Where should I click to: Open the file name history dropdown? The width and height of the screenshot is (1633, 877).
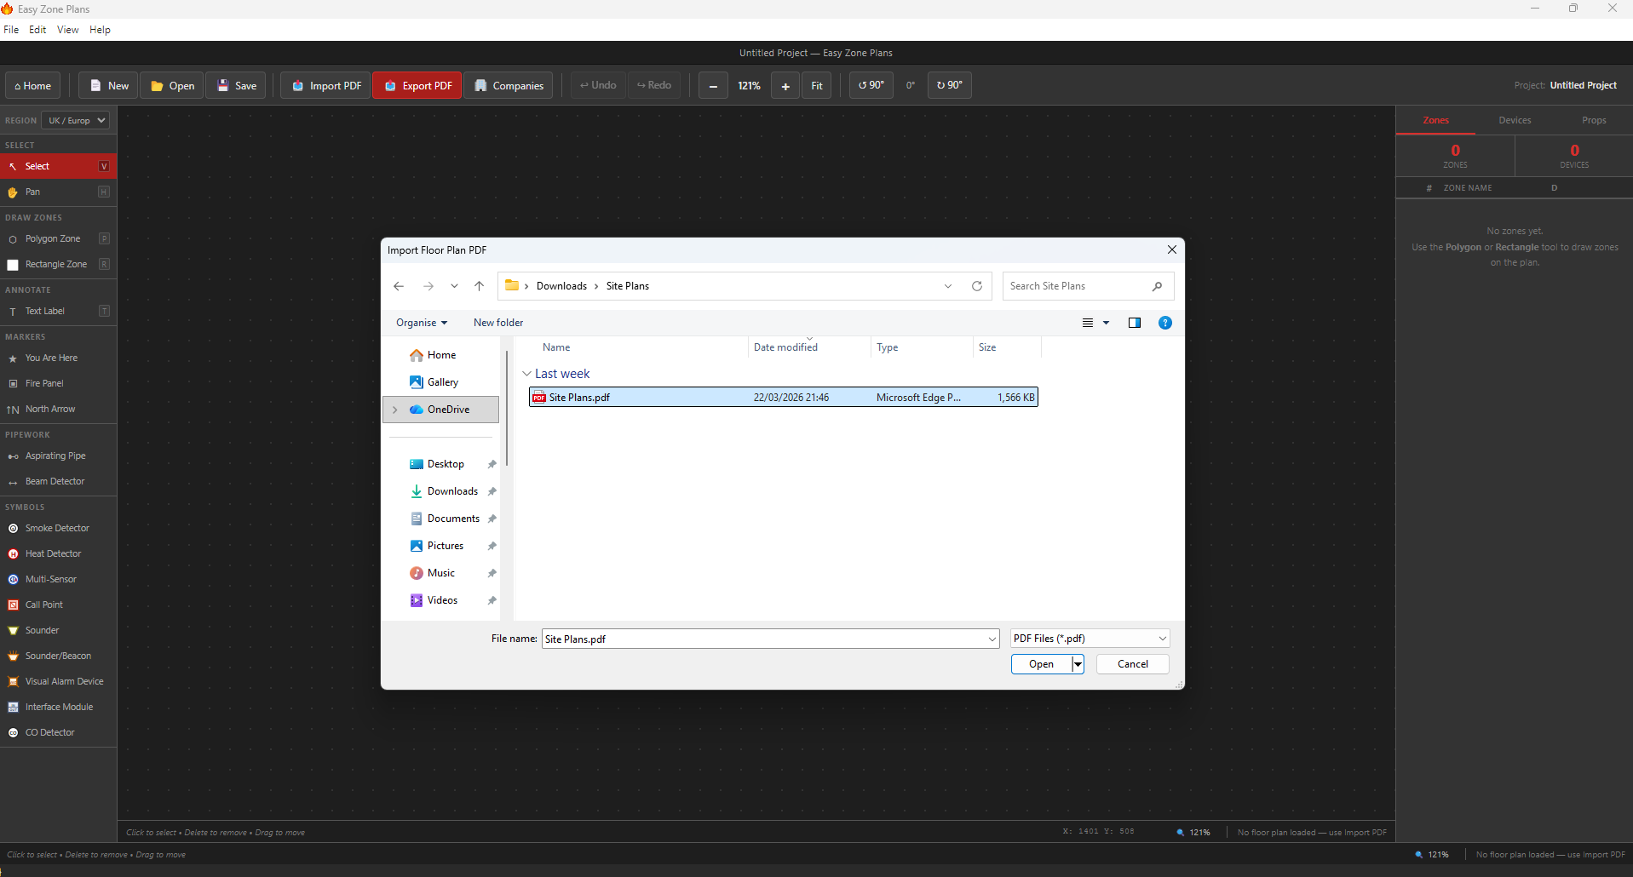click(992, 639)
